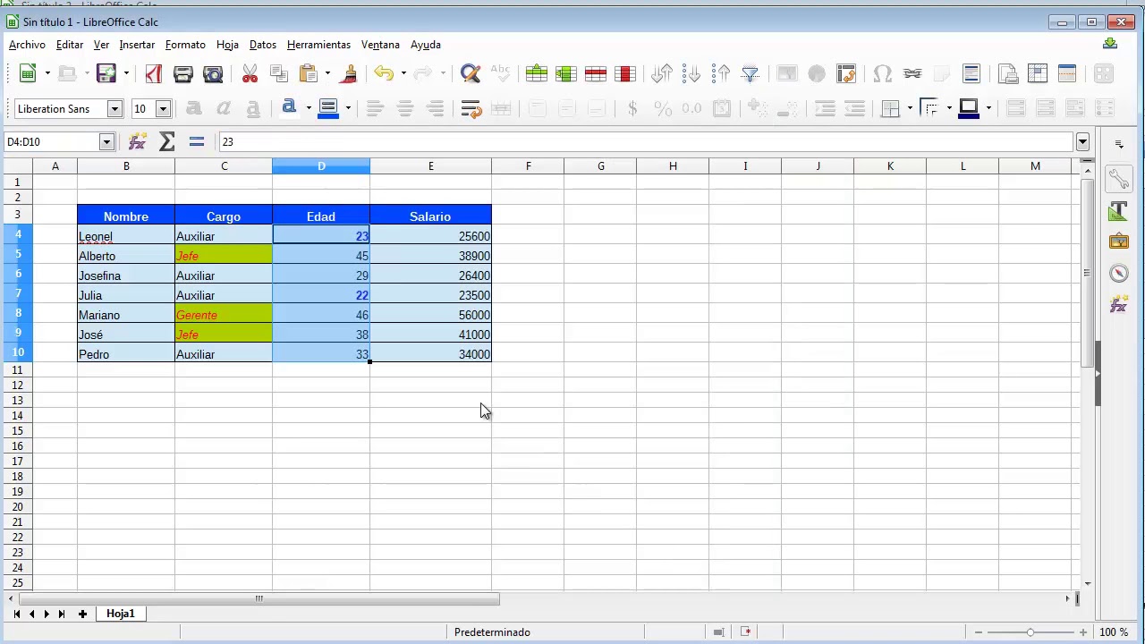
Task: Toggle Underline formatting
Action: tap(253, 108)
